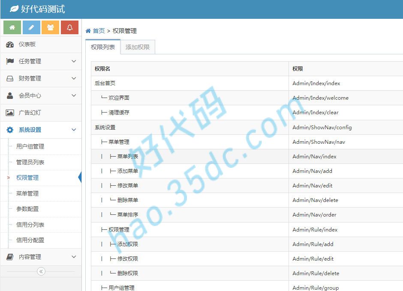The image size is (403, 291).
Task: Click the breadcrumb home icon
Action: point(88,31)
